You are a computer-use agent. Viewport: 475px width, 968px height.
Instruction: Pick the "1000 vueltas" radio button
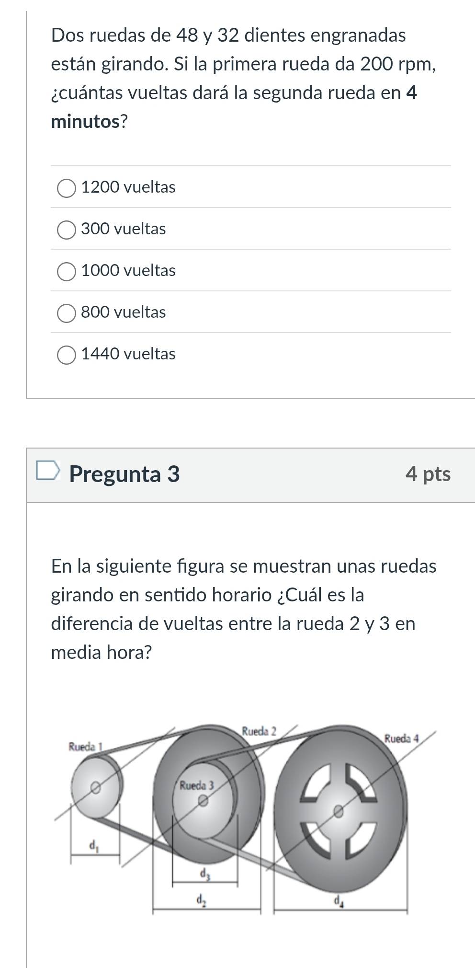(67, 271)
